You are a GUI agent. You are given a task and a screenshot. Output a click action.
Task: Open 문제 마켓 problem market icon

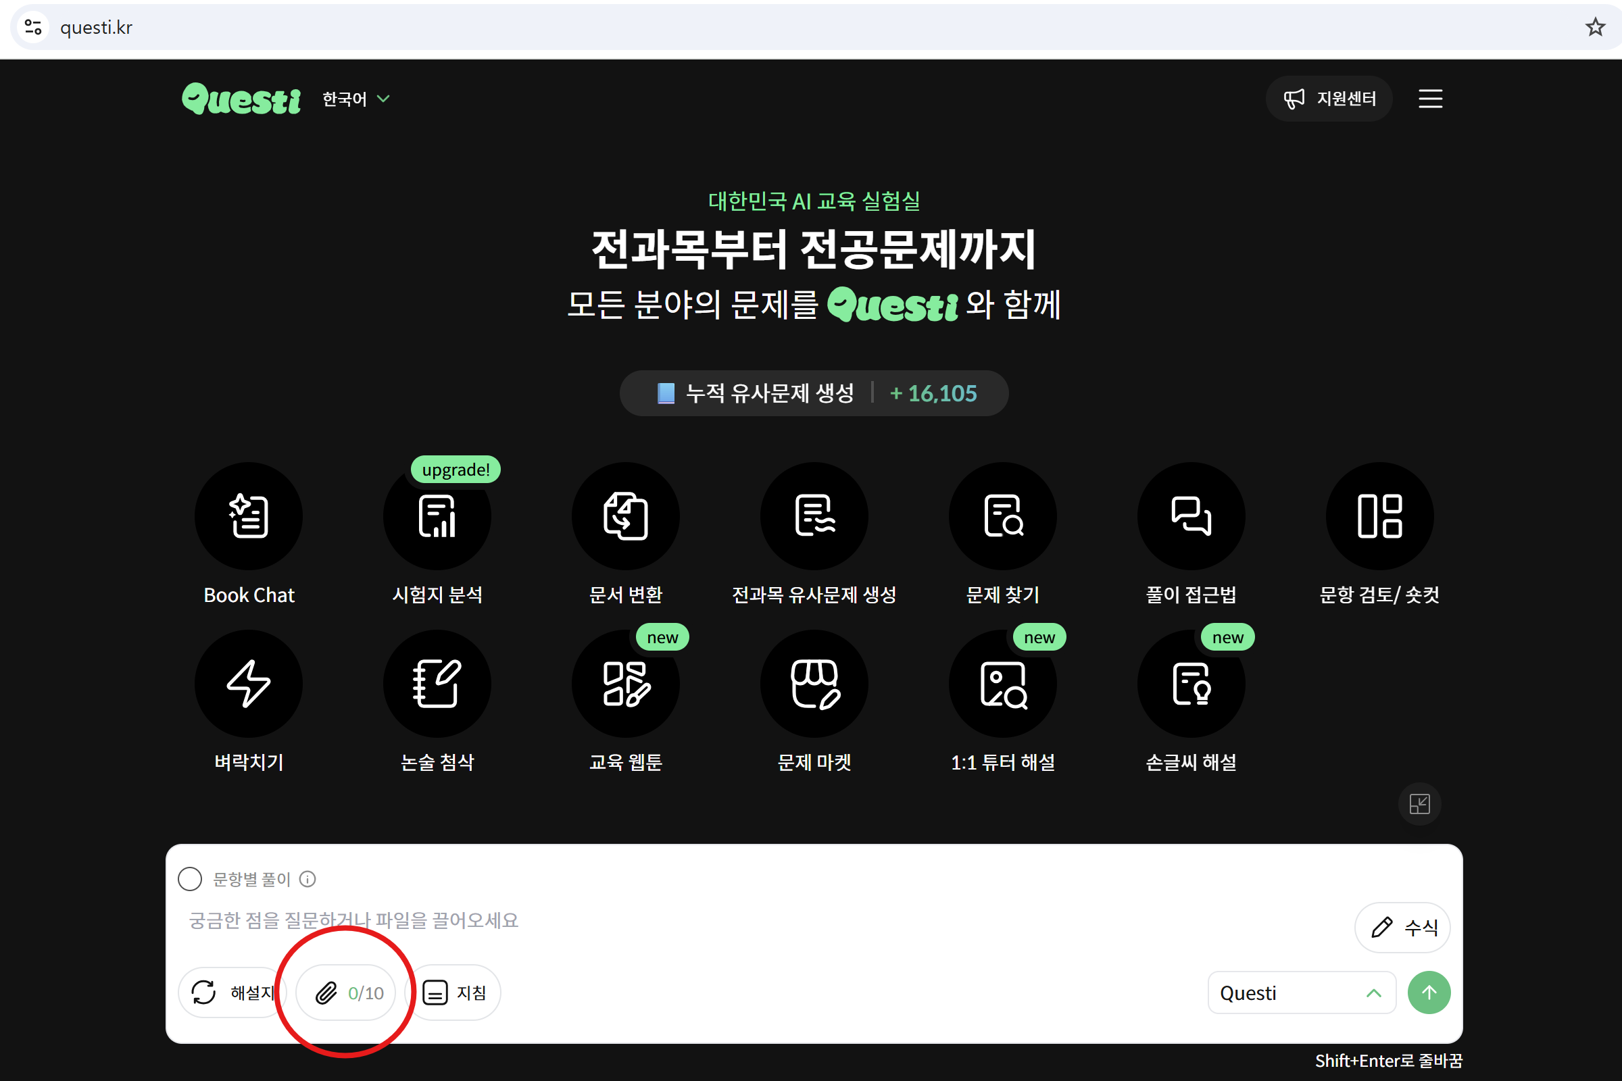point(814,683)
